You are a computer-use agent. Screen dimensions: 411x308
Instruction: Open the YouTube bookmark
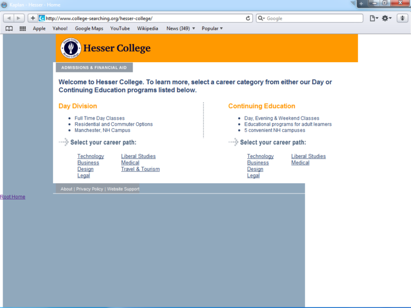point(120,29)
